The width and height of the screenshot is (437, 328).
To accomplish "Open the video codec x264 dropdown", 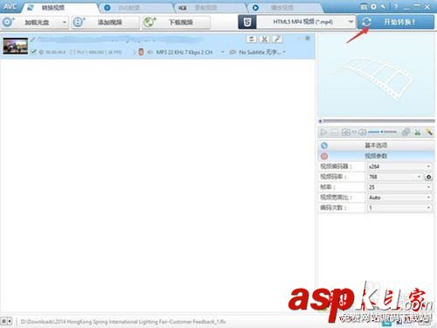I will (x=399, y=166).
